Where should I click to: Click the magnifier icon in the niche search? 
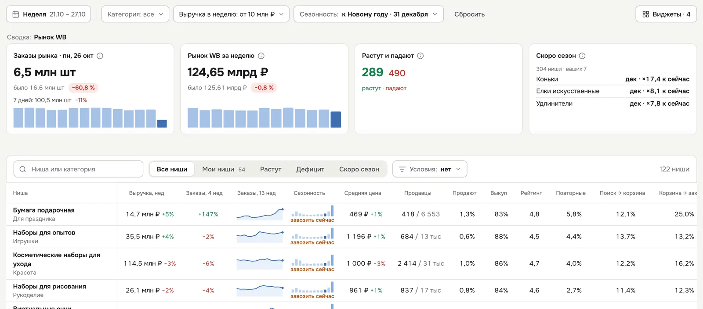tap(23, 169)
